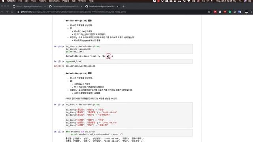253x142 pixels.
Task: Open the History menu
Action: [x=42, y=1]
